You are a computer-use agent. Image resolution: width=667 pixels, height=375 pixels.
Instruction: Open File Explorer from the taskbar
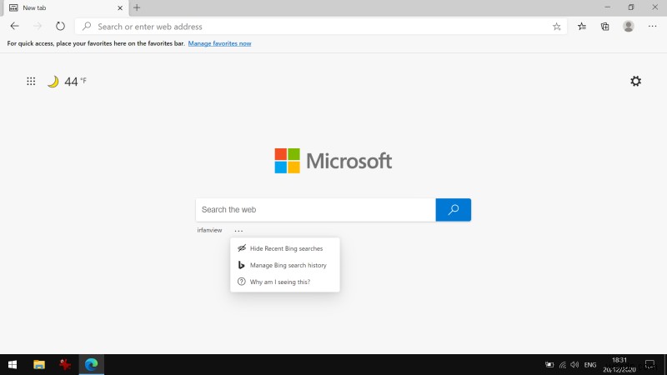[38, 365]
